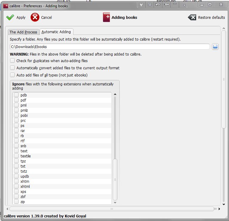This screenshot has width=229, height=221.
Task: Tick the snb extension checkbox
Action: pos(16,146)
